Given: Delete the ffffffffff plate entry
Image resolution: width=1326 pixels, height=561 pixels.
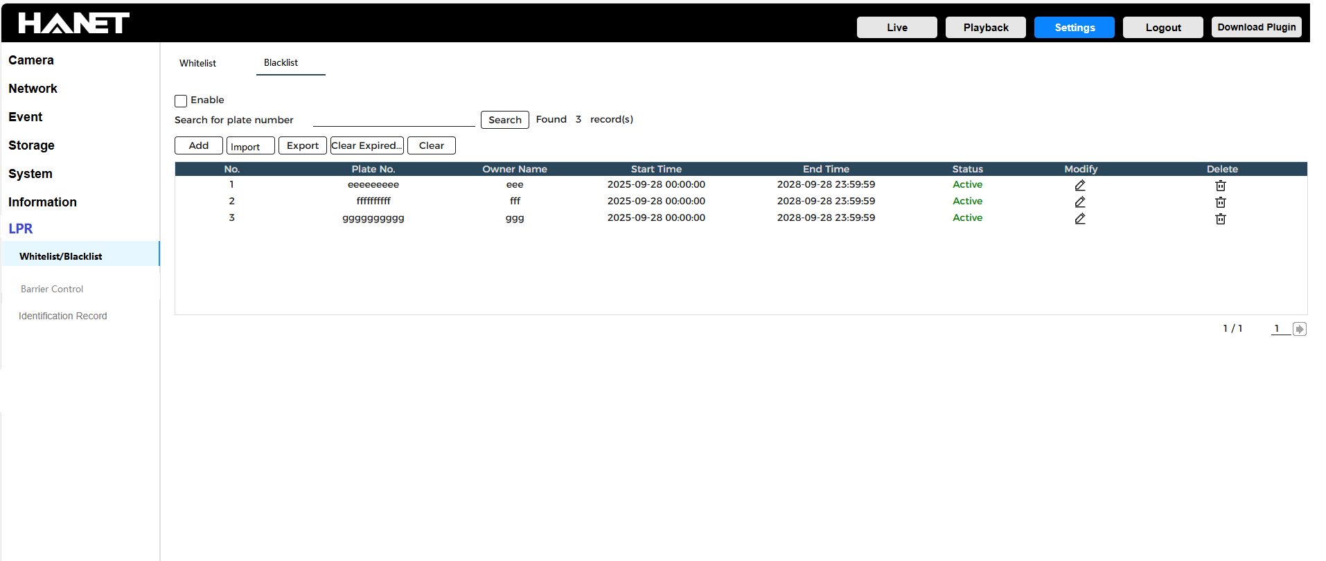Looking at the screenshot, I should click(1221, 202).
